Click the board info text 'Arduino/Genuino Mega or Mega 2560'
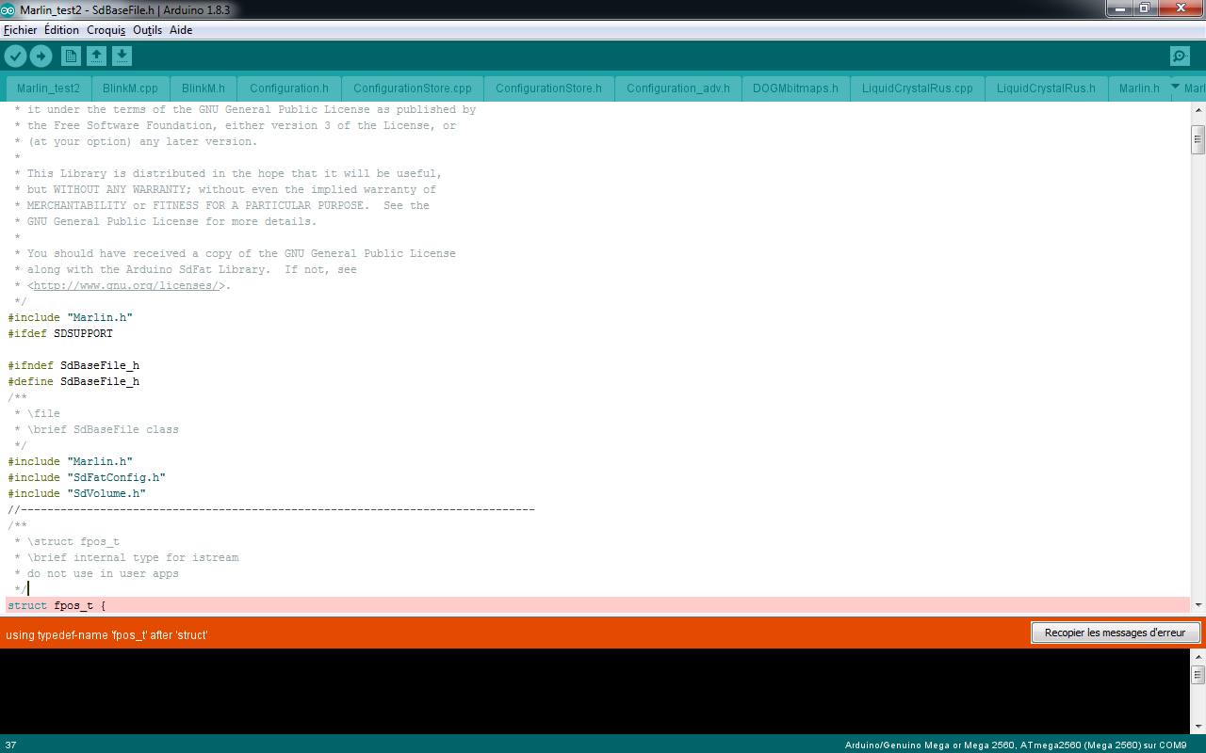Screen dimensions: 1206x753 coord(930,745)
